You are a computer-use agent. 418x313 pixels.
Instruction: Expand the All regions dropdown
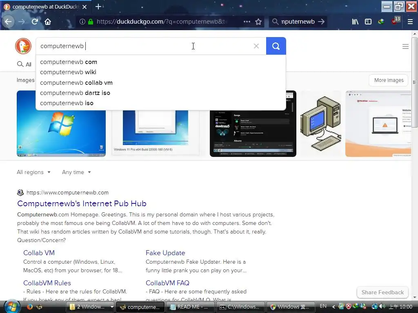33,172
